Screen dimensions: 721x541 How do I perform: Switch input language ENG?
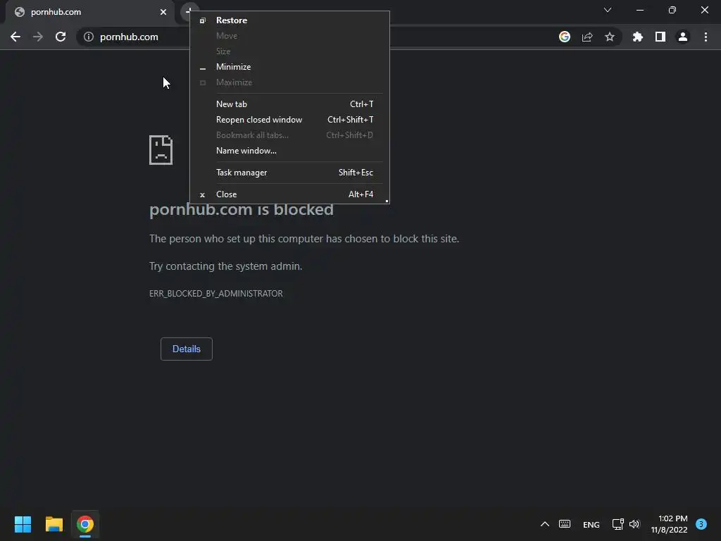click(591, 524)
